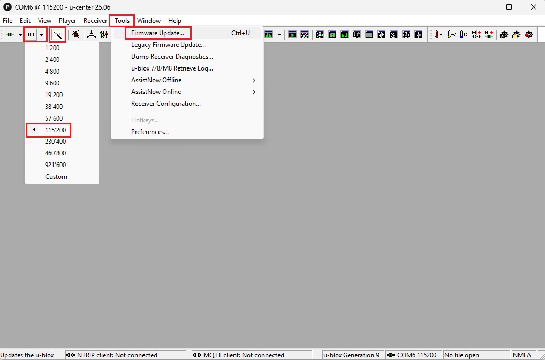The width and height of the screenshot is (545, 360).
Task: Click the clock docking window icon
Action: point(406,35)
